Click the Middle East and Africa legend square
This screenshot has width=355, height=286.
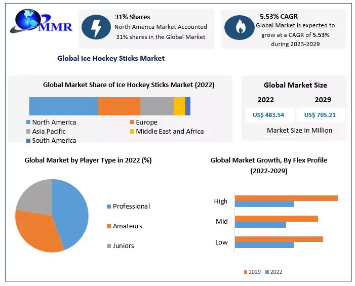[132, 132]
